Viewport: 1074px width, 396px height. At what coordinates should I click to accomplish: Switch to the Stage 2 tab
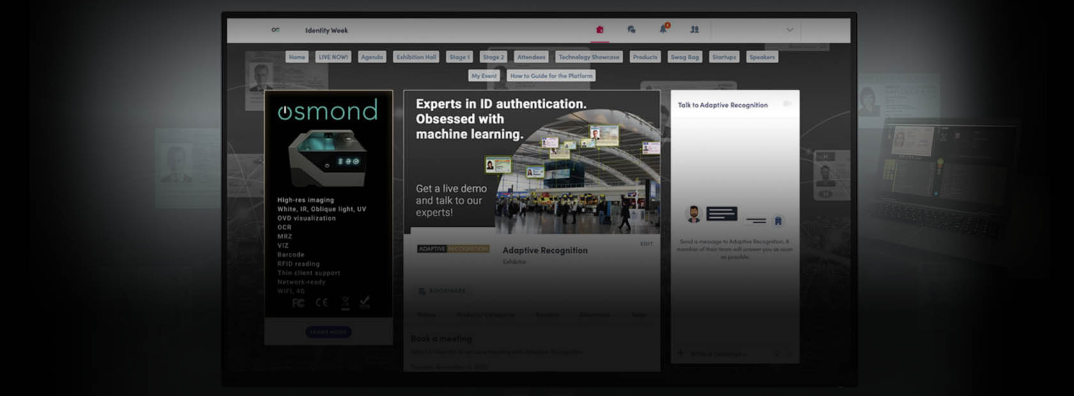(x=494, y=57)
